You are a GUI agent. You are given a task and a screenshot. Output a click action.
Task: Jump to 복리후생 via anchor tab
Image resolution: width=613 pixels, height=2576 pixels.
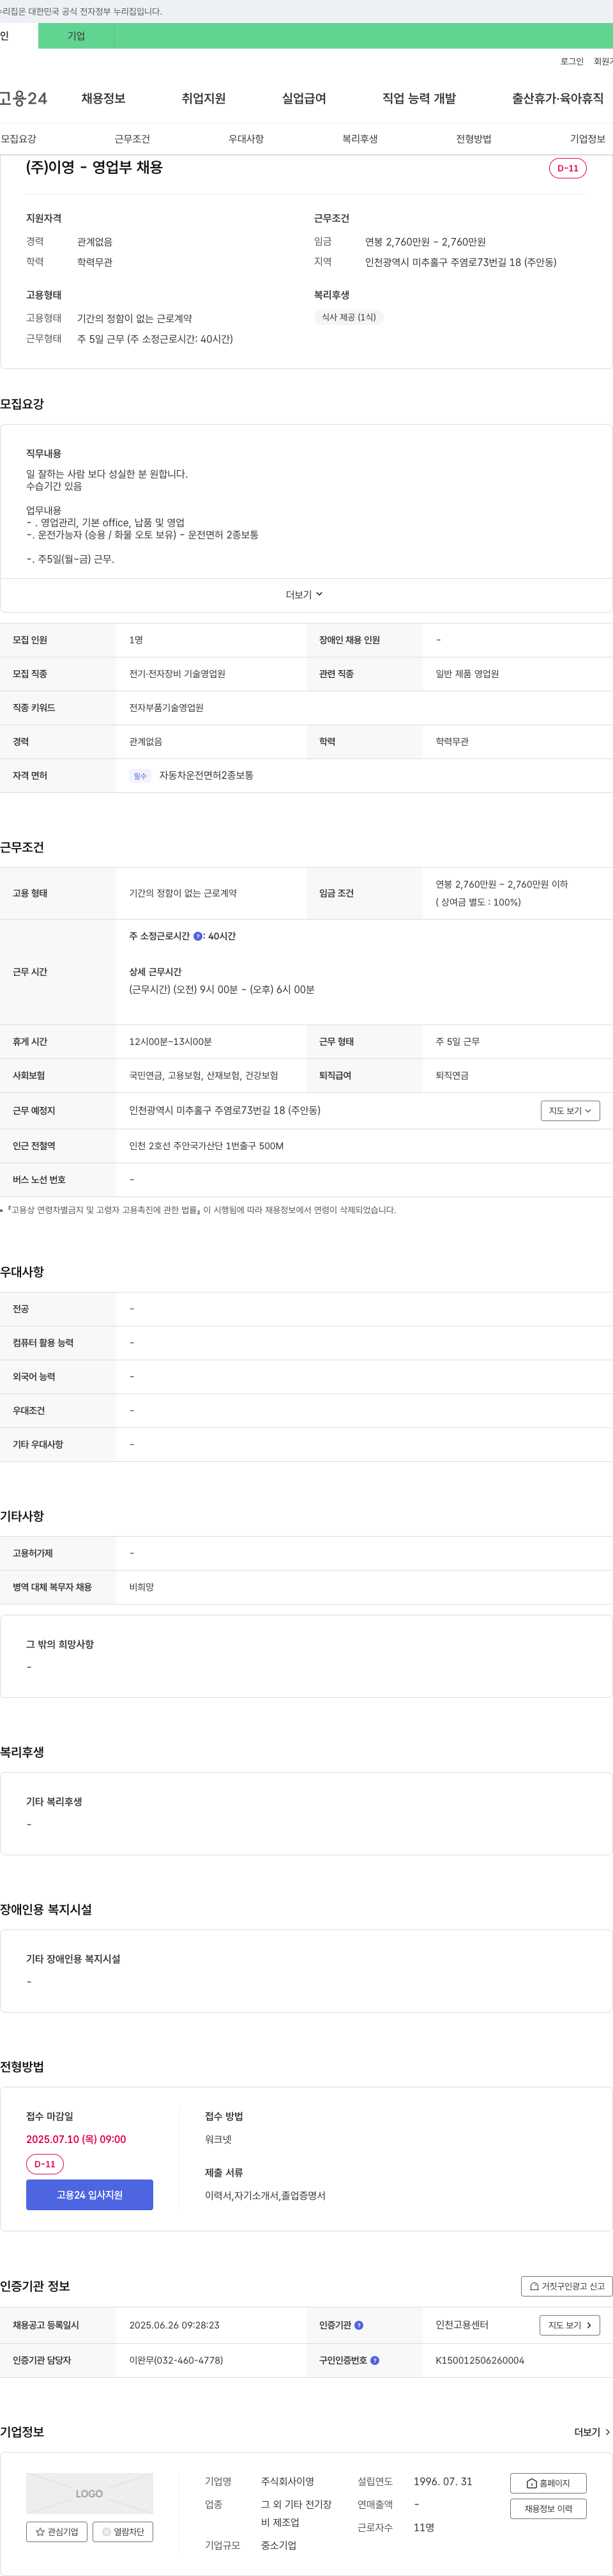(x=359, y=139)
